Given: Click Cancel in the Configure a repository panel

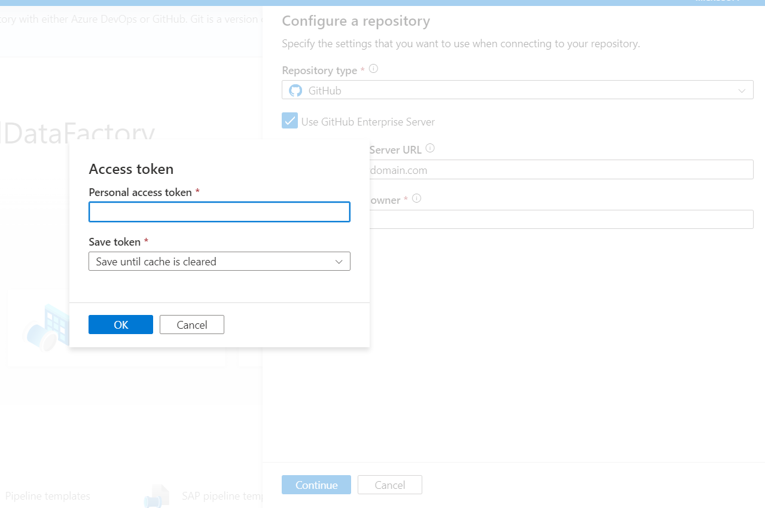Looking at the screenshot, I should pyautogui.click(x=389, y=485).
